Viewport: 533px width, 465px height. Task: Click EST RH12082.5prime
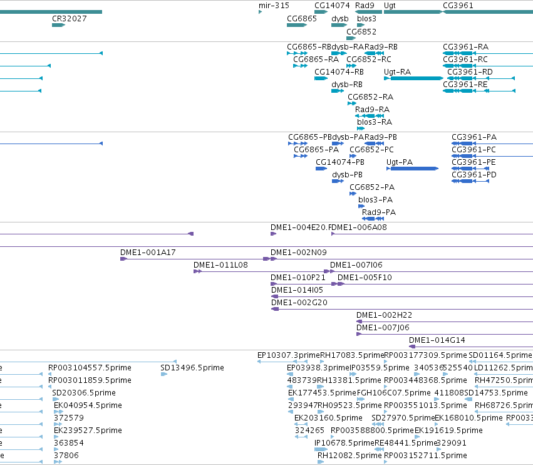tap(349, 456)
